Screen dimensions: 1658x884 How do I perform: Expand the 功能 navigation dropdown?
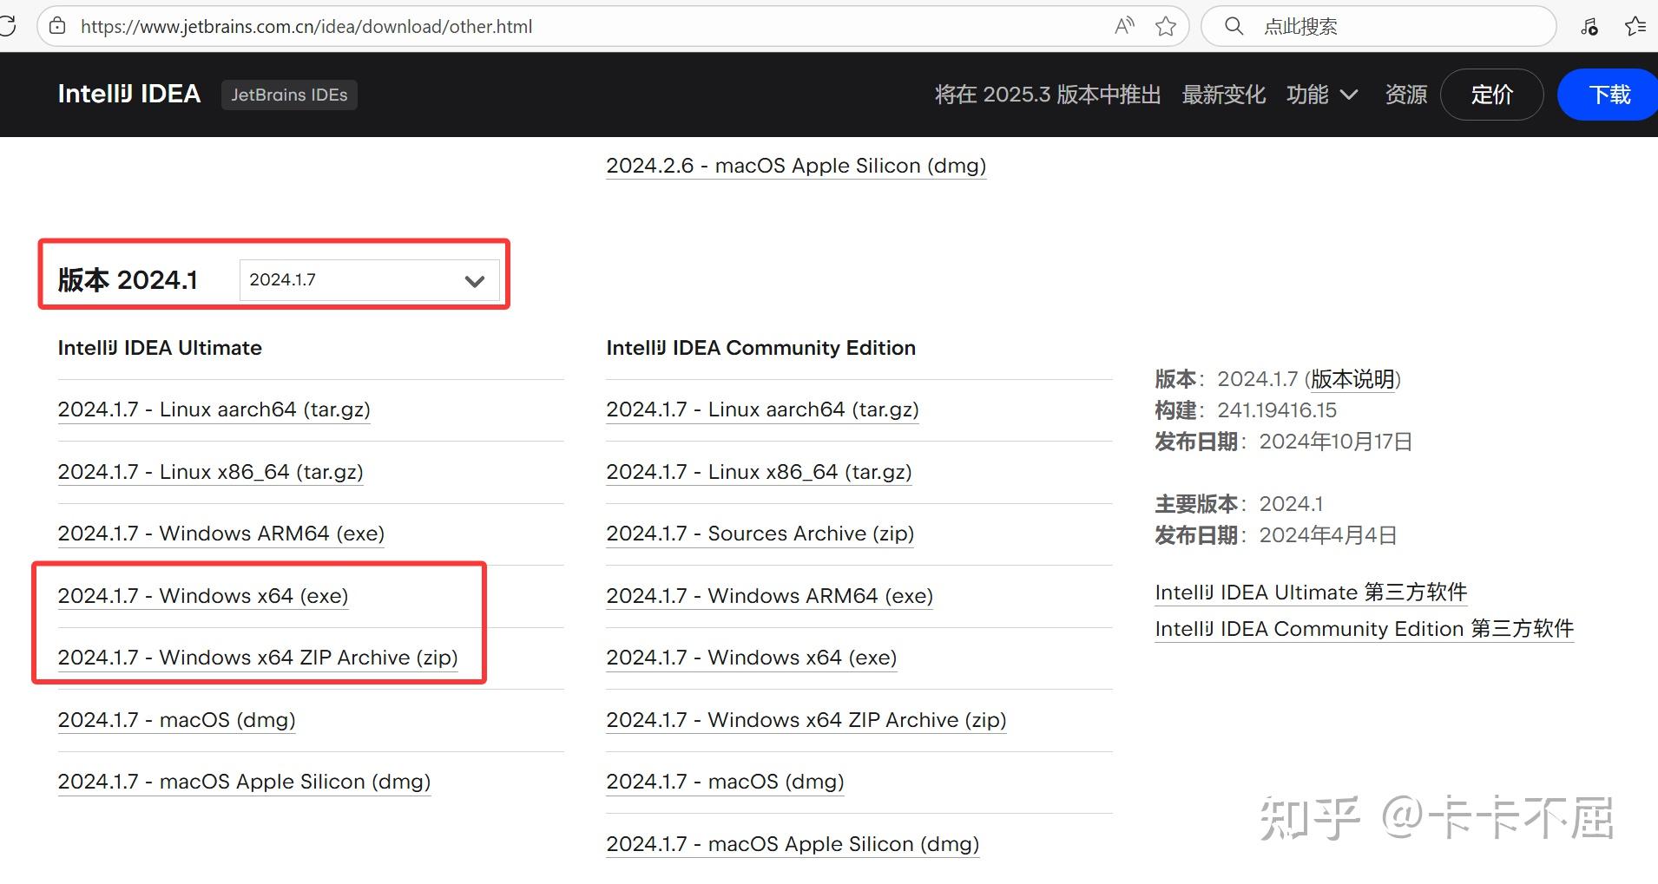pyautogui.click(x=1322, y=95)
